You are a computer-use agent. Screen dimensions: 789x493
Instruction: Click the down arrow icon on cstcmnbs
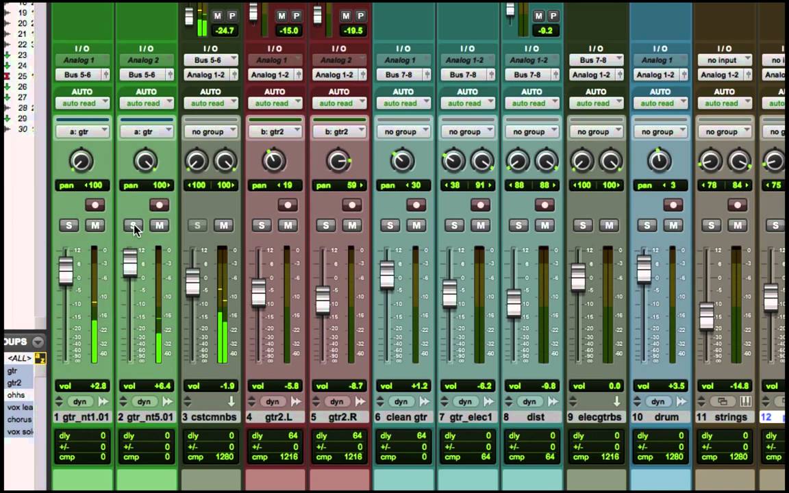[231, 401]
